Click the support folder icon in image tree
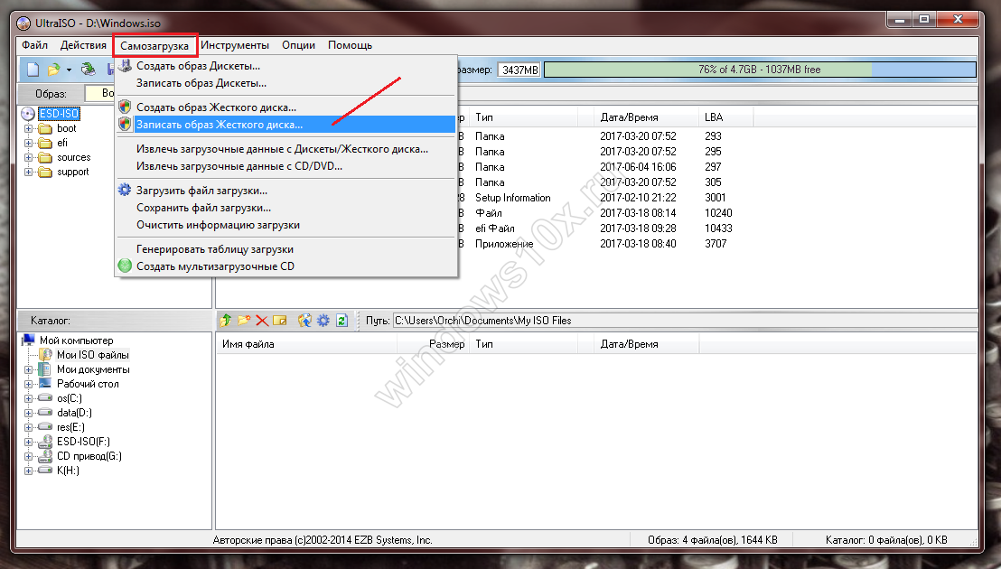This screenshot has width=1001, height=569. (44, 173)
